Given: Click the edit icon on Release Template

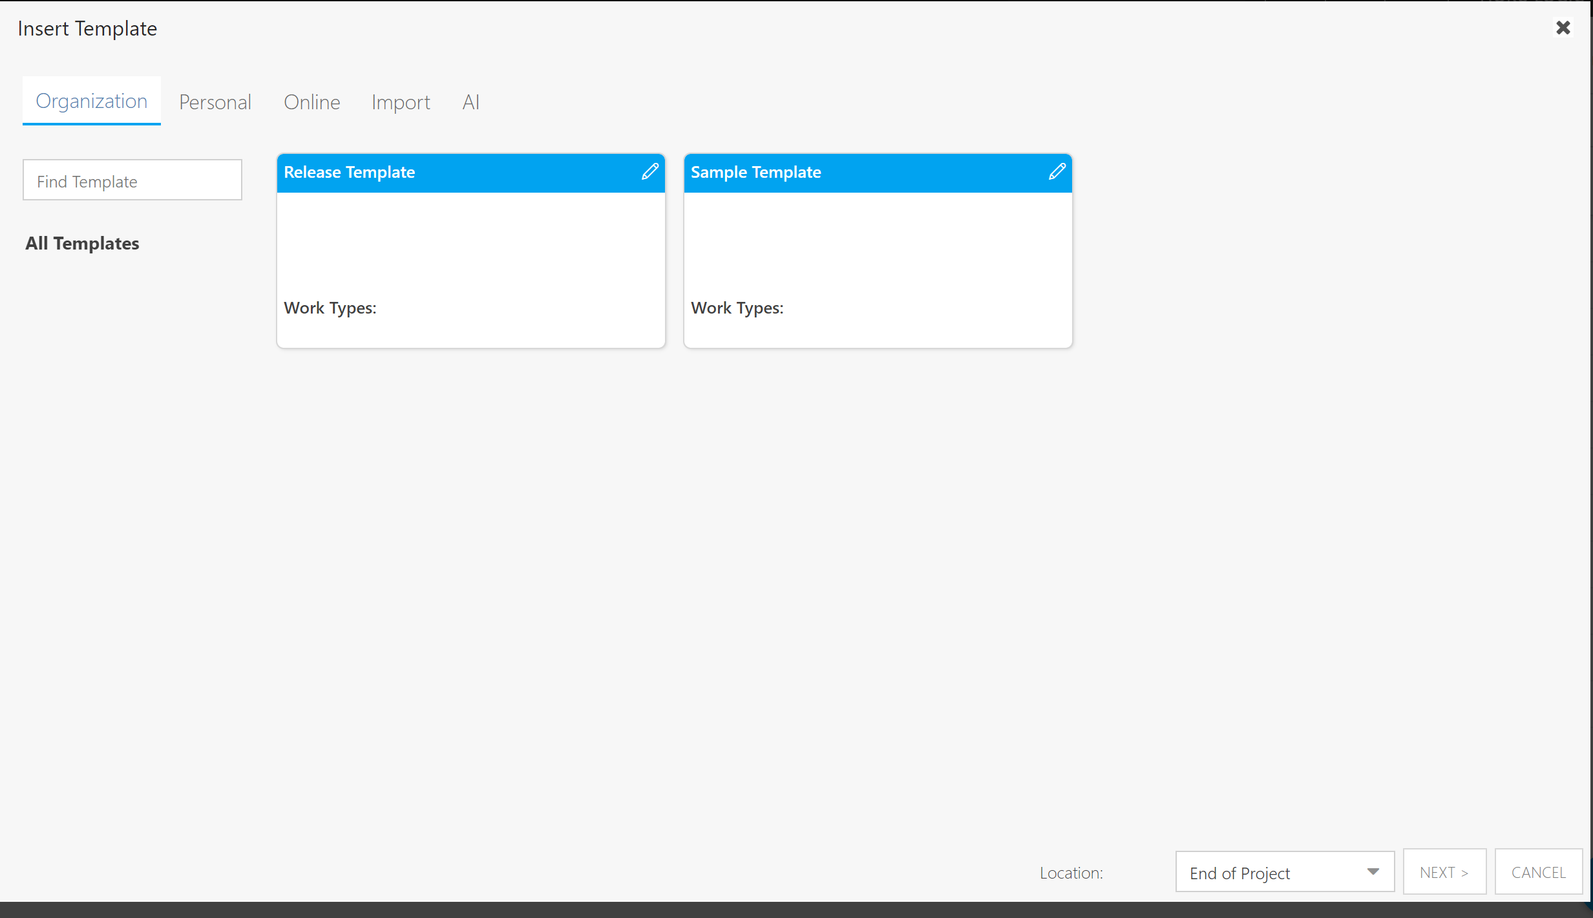Looking at the screenshot, I should click(x=650, y=172).
